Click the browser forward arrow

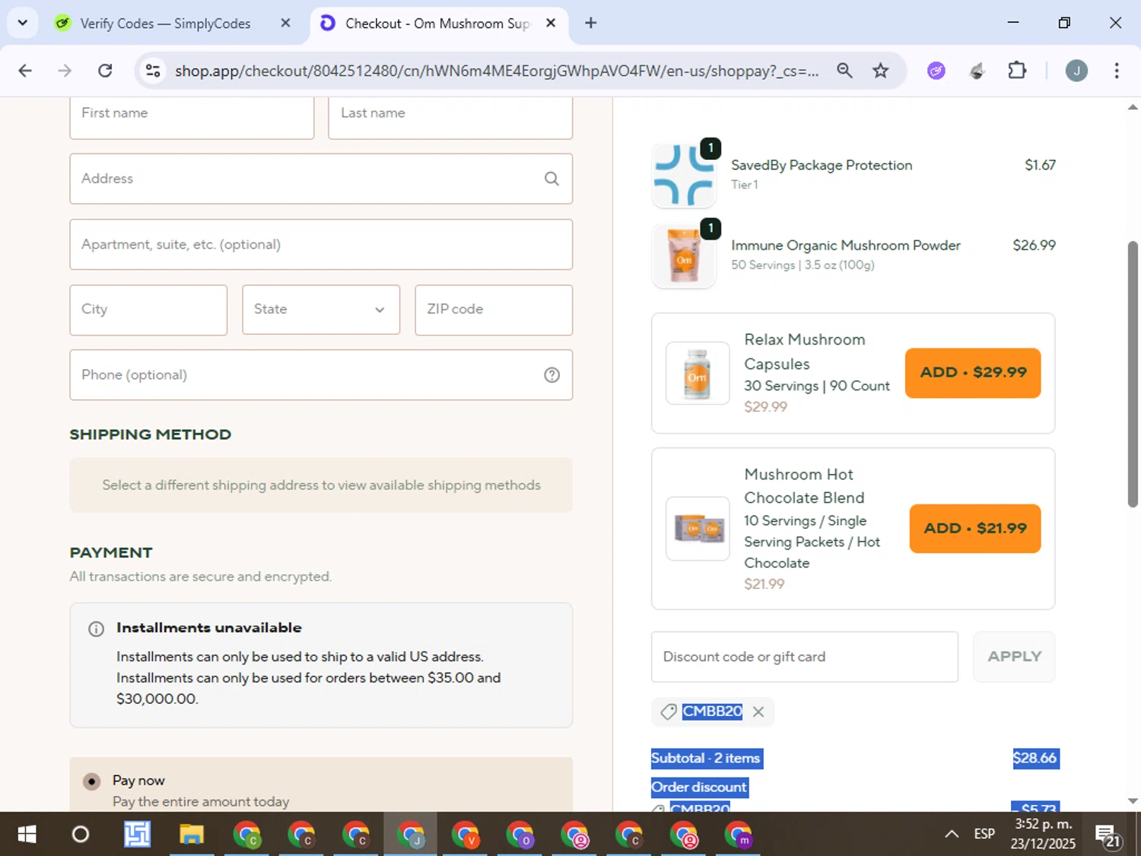pos(65,71)
